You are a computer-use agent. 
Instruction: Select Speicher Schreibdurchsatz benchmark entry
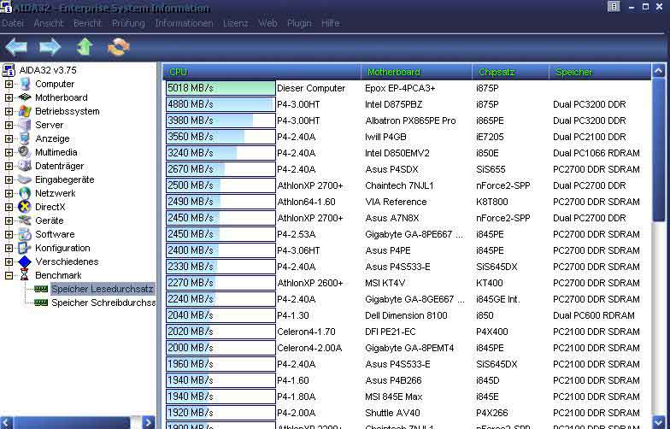[103, 303]
